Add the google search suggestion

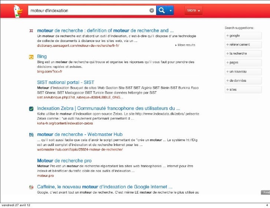pos(243,36)
